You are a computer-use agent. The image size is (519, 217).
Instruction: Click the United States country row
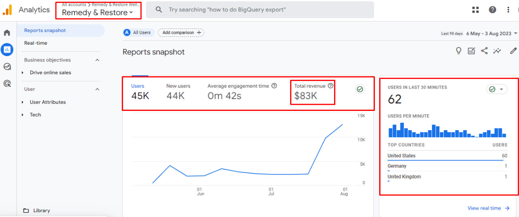(x=447, y=156)
